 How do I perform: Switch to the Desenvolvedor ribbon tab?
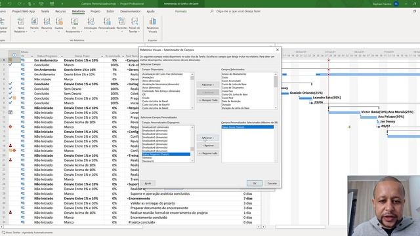(130, 11)
